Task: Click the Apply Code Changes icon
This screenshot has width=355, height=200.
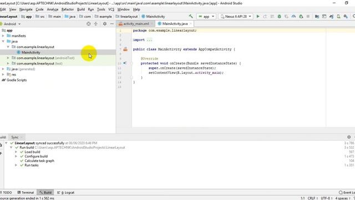Action: coord(272,16)
